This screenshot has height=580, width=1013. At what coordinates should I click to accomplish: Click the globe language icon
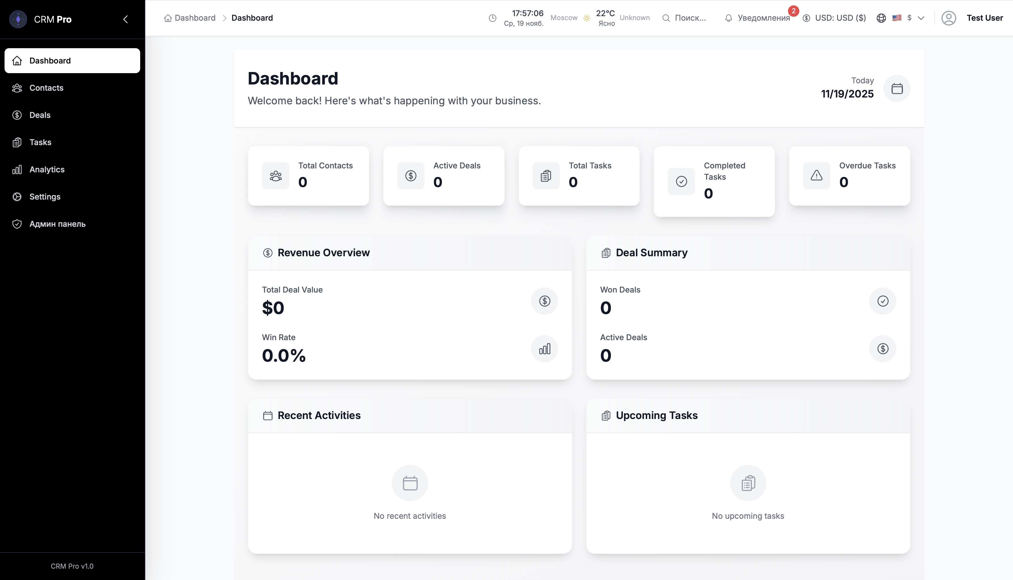coord(881,18)
